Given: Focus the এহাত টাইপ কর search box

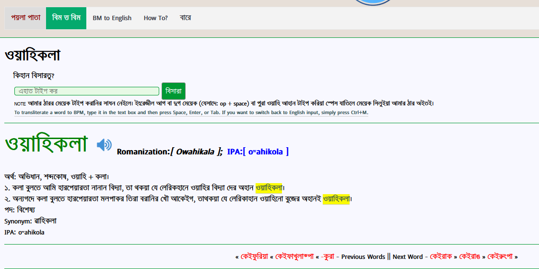Looking at the screenshot, I should point(87,91).
